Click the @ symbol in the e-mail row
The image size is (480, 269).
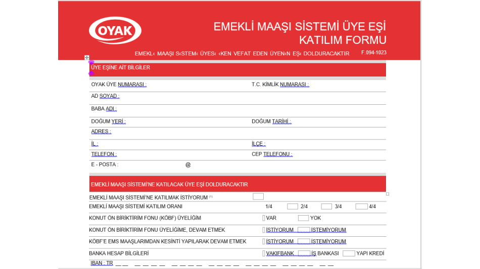pyautogui.click(x=188, y=165)
